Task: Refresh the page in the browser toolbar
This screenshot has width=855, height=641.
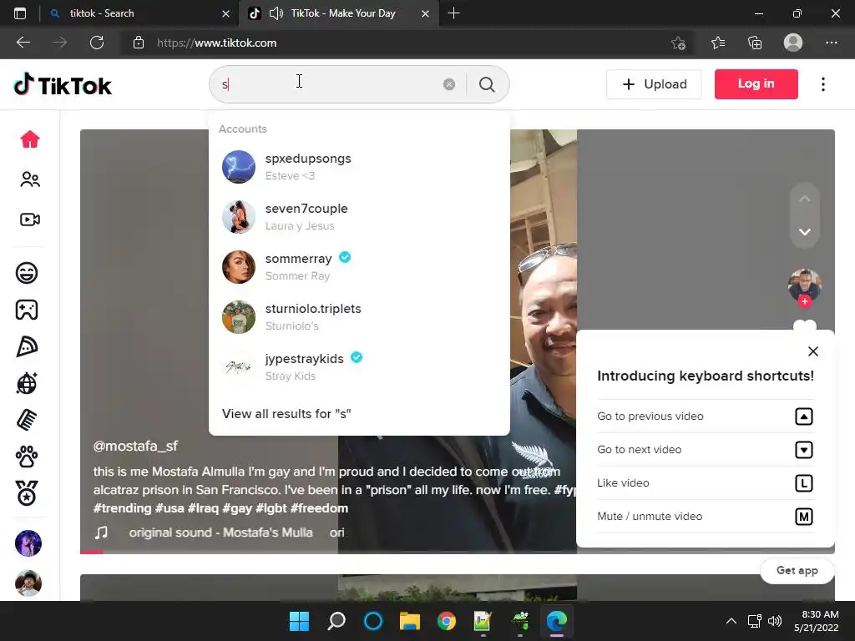Action: coord(97,43)
